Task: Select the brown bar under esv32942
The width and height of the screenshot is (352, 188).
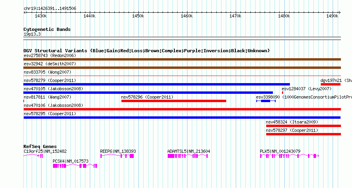Action: tap(182, 68)
